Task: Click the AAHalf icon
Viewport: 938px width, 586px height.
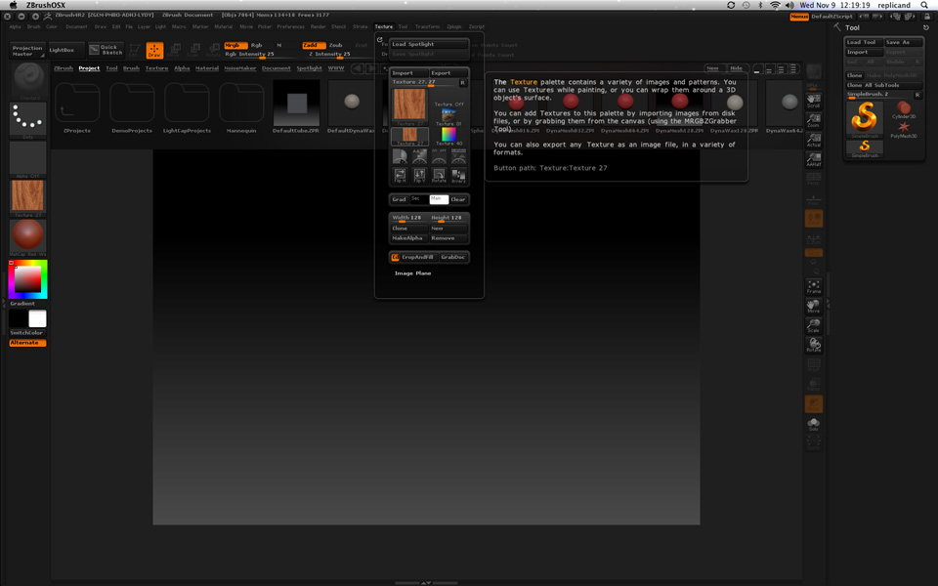Action: (814, 159)
